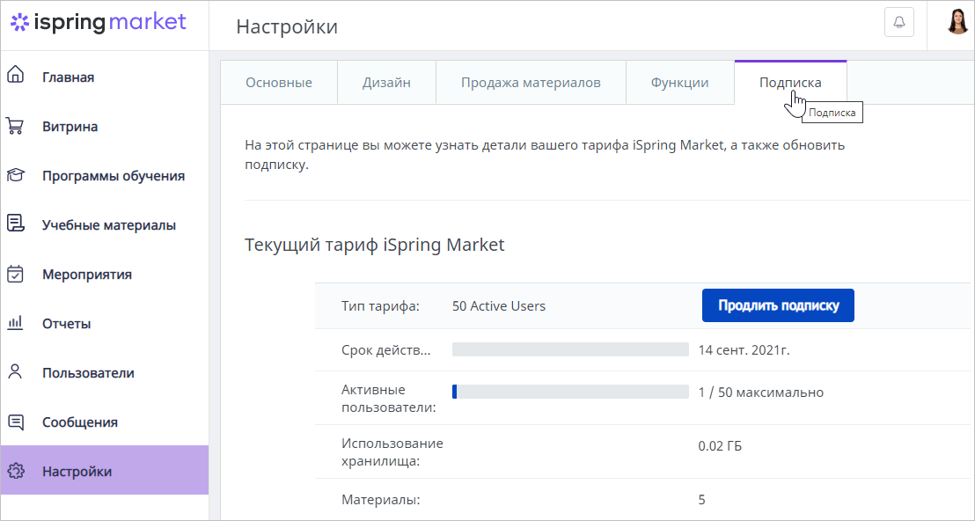Screen dimensions: 975x521
Task: Click the Тип тарифа label
Action: pos(380,306)
